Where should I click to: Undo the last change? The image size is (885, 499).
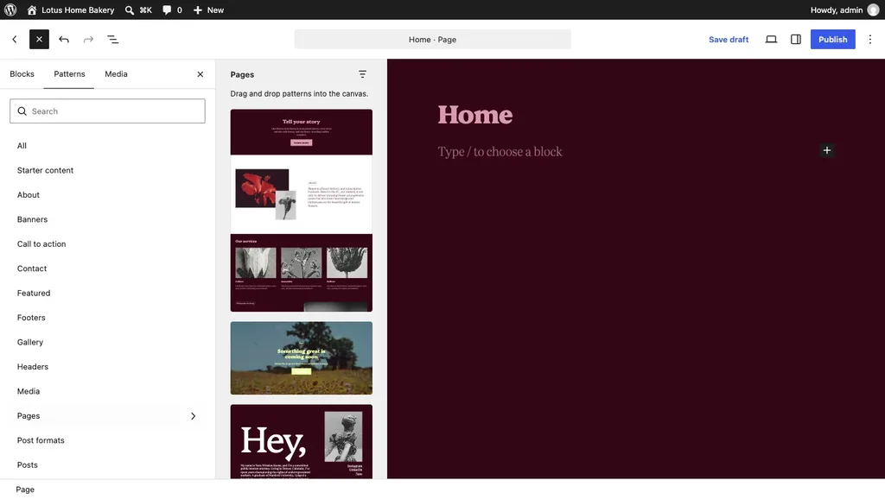point(64,39)
